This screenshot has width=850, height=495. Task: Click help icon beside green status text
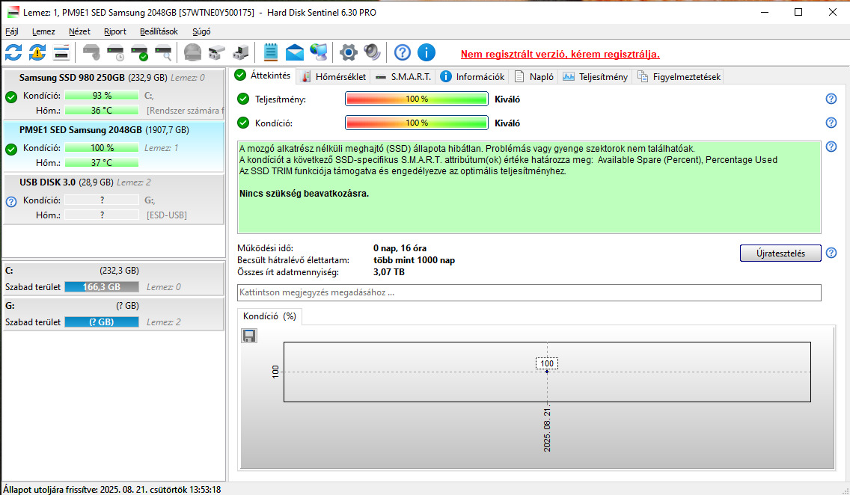pos(831,147)
